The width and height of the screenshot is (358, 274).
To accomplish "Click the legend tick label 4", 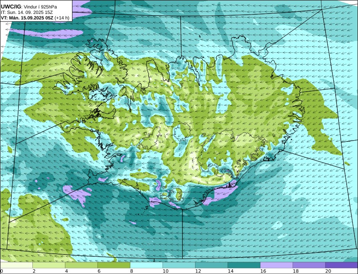I will pos(66,271).
